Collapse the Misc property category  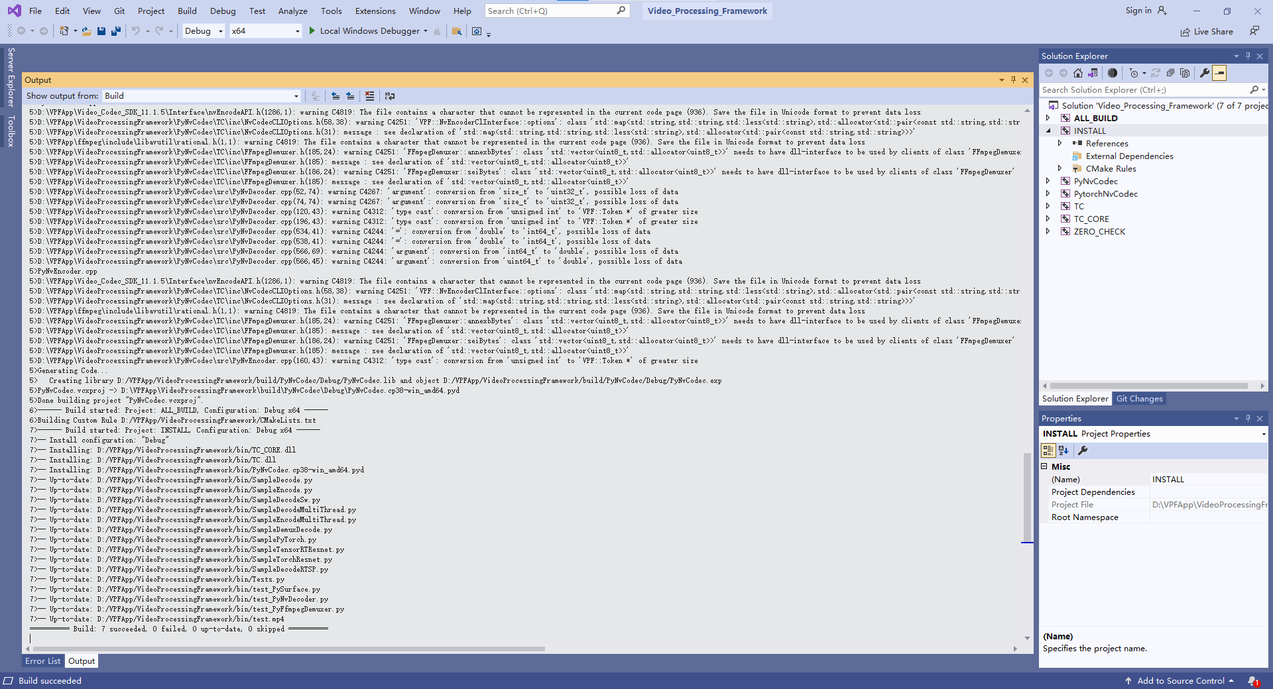click(1044, 466)
